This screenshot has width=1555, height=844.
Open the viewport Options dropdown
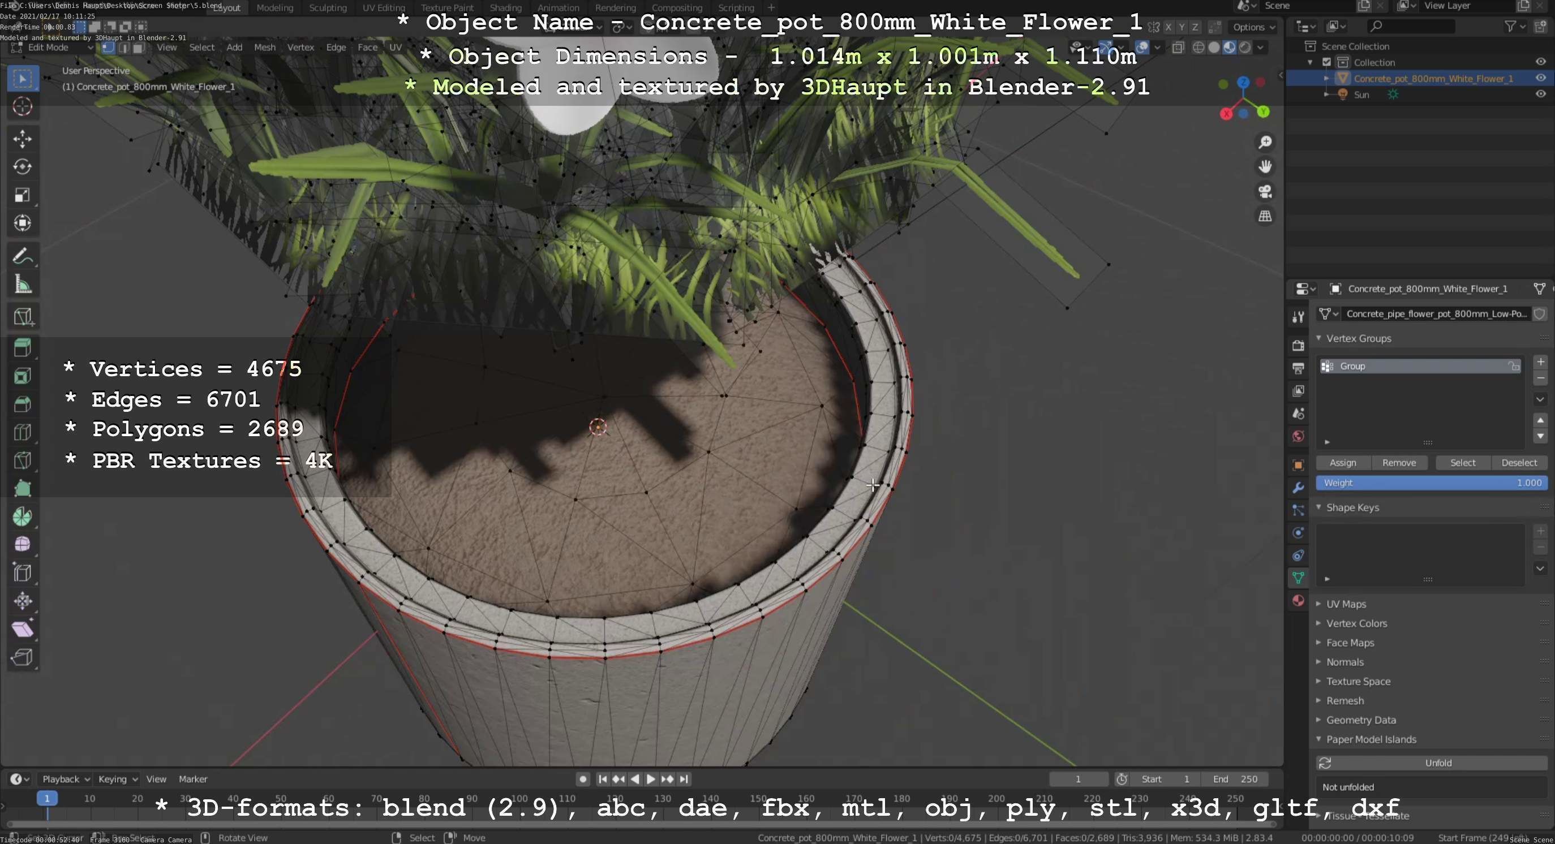point(1253,27)
